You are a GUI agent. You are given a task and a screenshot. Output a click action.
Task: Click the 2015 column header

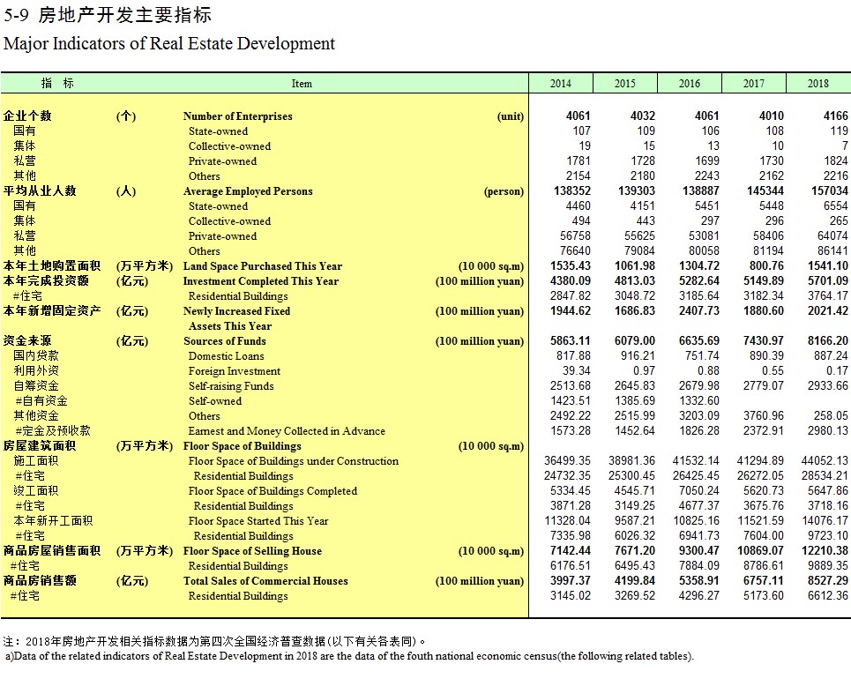point(624,84)
